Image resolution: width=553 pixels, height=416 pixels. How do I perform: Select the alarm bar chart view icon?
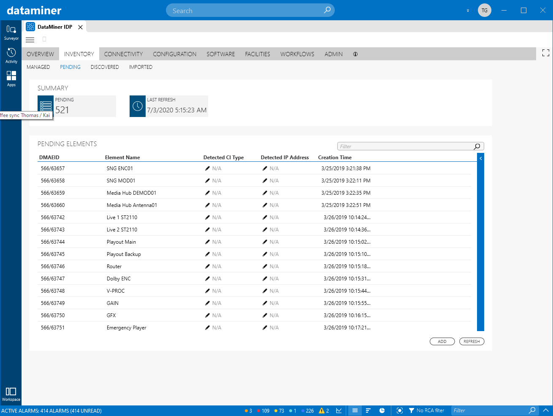368,411
